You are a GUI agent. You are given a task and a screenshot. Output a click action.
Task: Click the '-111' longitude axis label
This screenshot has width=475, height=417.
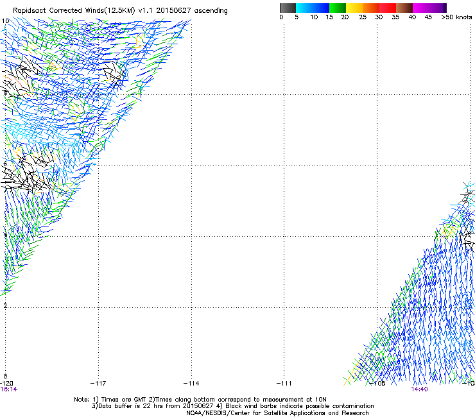[x=284, y=384]
